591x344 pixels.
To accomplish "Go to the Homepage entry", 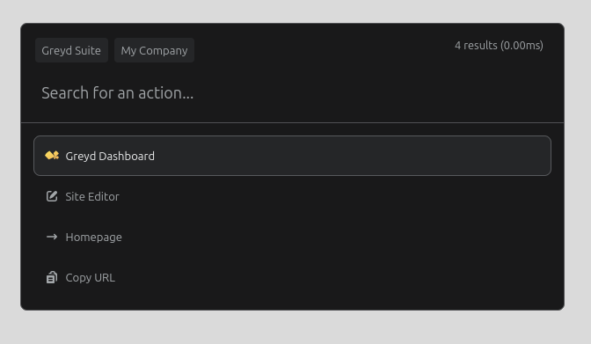I will [292, 237].
